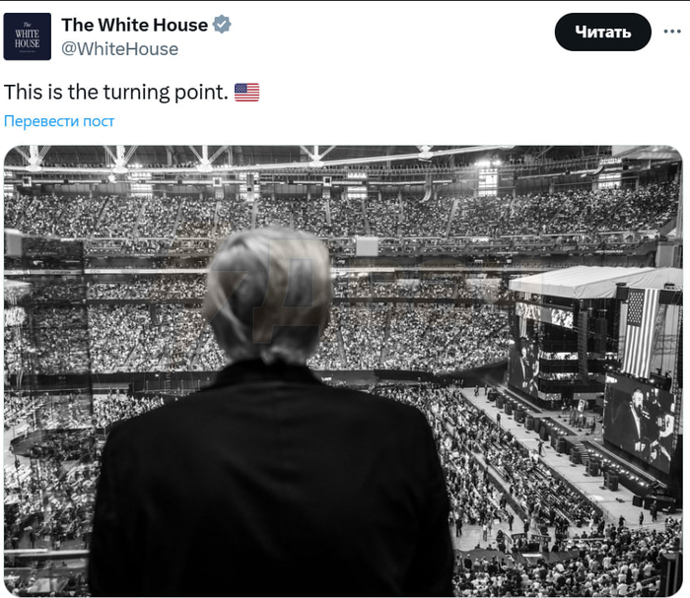690x598 pixels.
Task: Open the black-and-white stadium photo
Action: pyautogui.click(x=343, y=370)
